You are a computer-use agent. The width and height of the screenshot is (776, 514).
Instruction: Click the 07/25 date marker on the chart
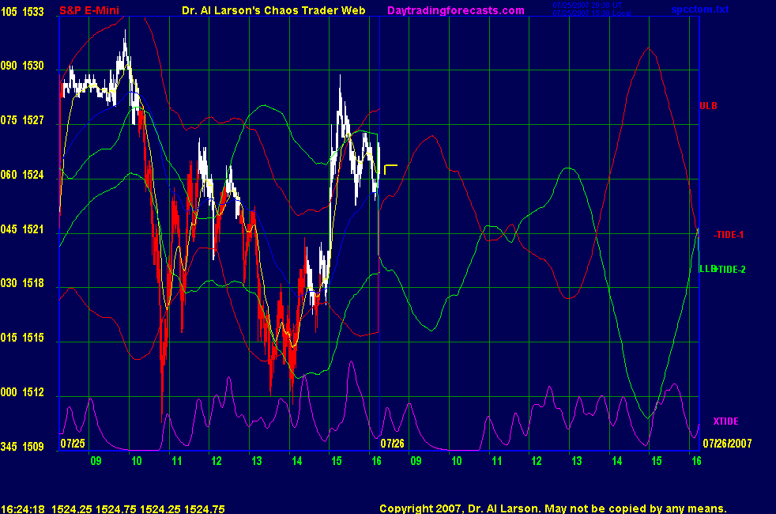point(73,444)
